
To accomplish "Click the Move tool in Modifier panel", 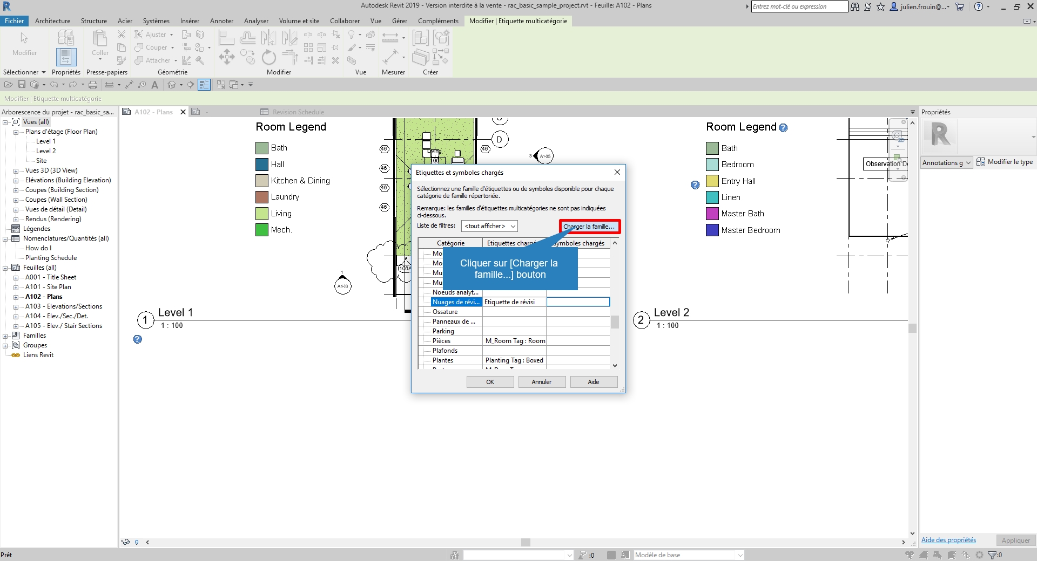I will [x=226, y=57].
